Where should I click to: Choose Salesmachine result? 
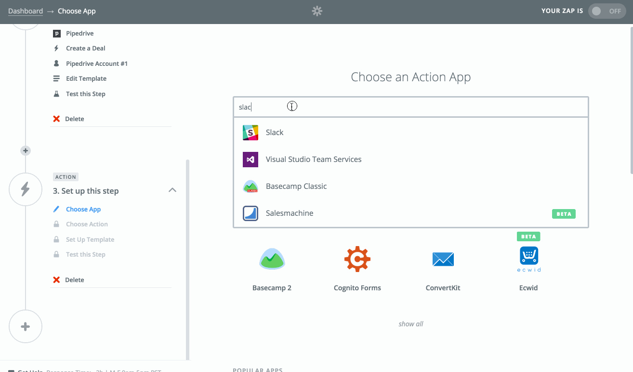click(411, 213)
